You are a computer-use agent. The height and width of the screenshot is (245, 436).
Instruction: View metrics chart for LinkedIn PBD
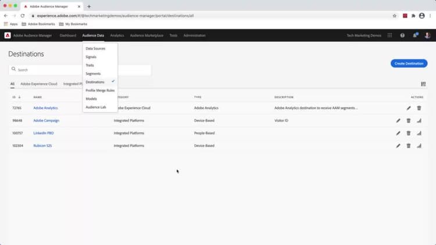coord(419,133)
